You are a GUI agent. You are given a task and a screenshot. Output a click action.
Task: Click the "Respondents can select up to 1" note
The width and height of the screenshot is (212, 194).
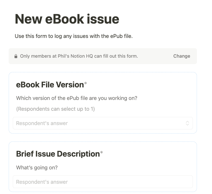[x=55, y=109]
